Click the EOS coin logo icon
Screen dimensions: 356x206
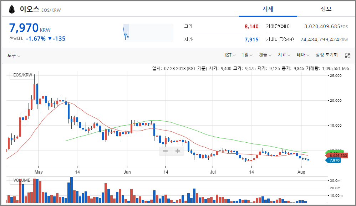pyautogui.click(x=12, y=9)
